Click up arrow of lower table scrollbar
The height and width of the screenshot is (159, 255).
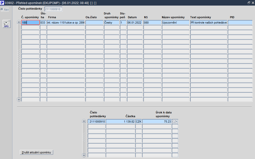click(84, 121)
